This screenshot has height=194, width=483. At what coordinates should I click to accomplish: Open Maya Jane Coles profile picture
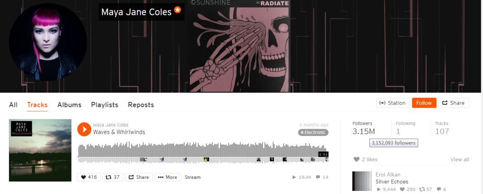[x=48, y=42]
